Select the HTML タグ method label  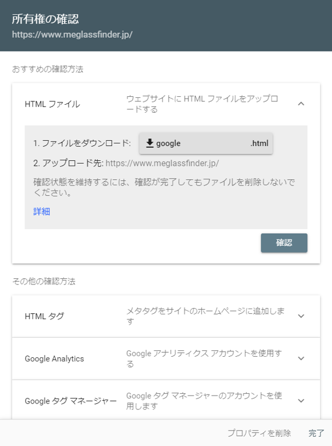45,316
